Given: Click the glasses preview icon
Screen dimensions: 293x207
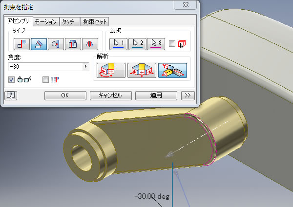Looking at the screenshot, I should point(24,79).
